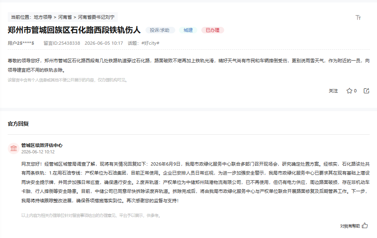The width and height of the screenshot is (377, 238).
Task: Click the replier name 管城区绩效评估中心
Action: point(42,145)
